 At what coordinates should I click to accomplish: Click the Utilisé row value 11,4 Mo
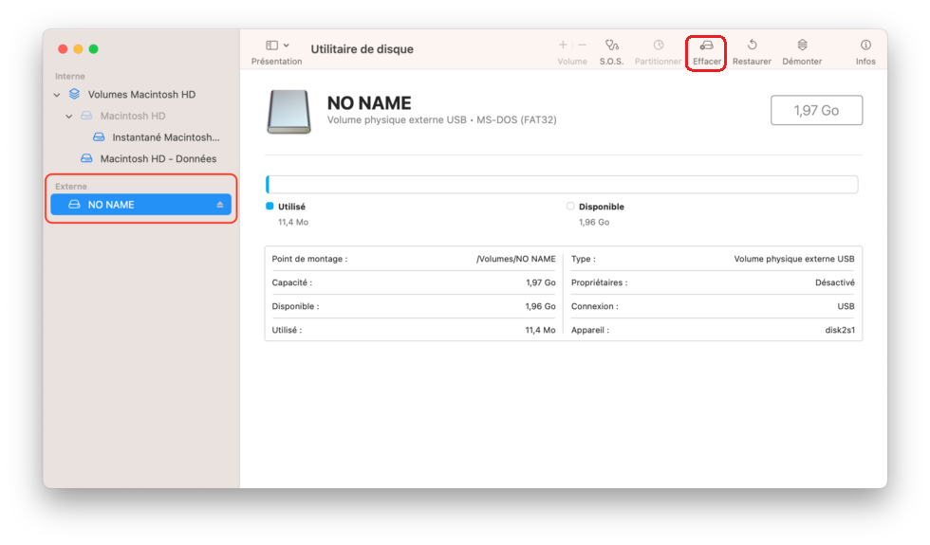[540, 330]
